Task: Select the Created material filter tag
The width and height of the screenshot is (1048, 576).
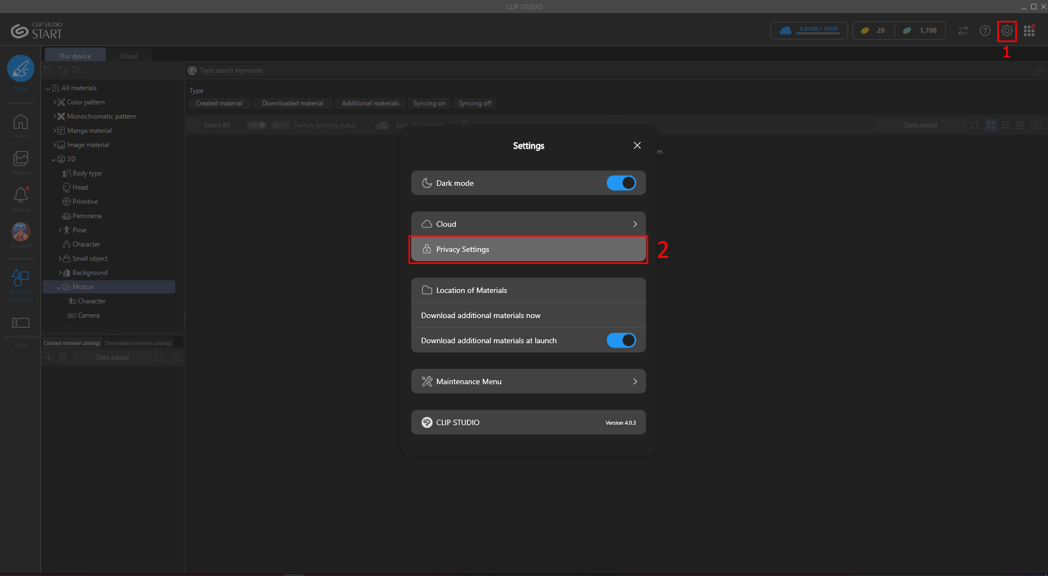Action: 219,103
